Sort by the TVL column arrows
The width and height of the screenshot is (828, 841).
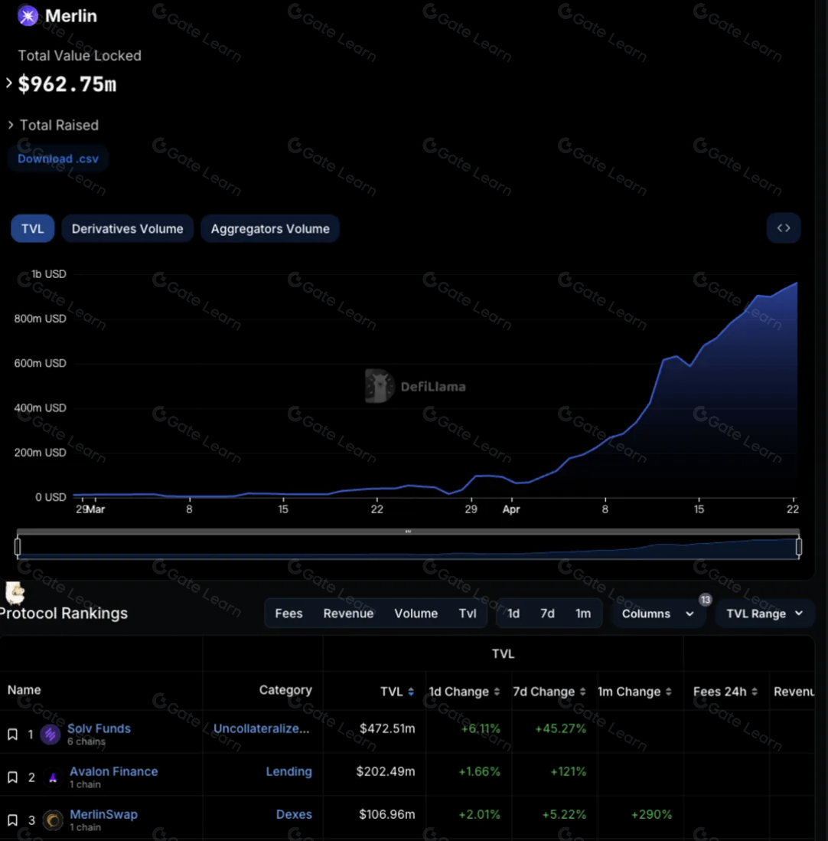[x=411, y=692]
